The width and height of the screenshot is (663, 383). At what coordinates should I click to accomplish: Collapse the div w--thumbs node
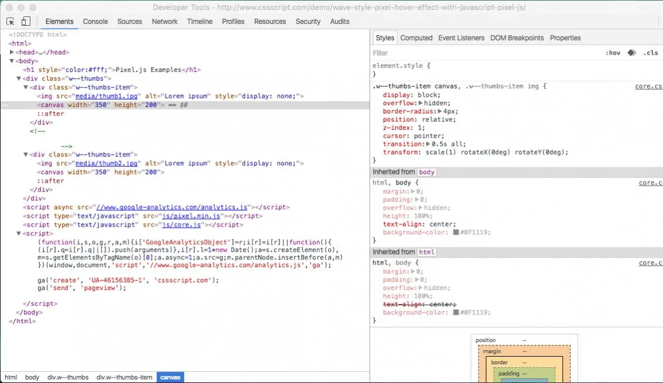19,78
